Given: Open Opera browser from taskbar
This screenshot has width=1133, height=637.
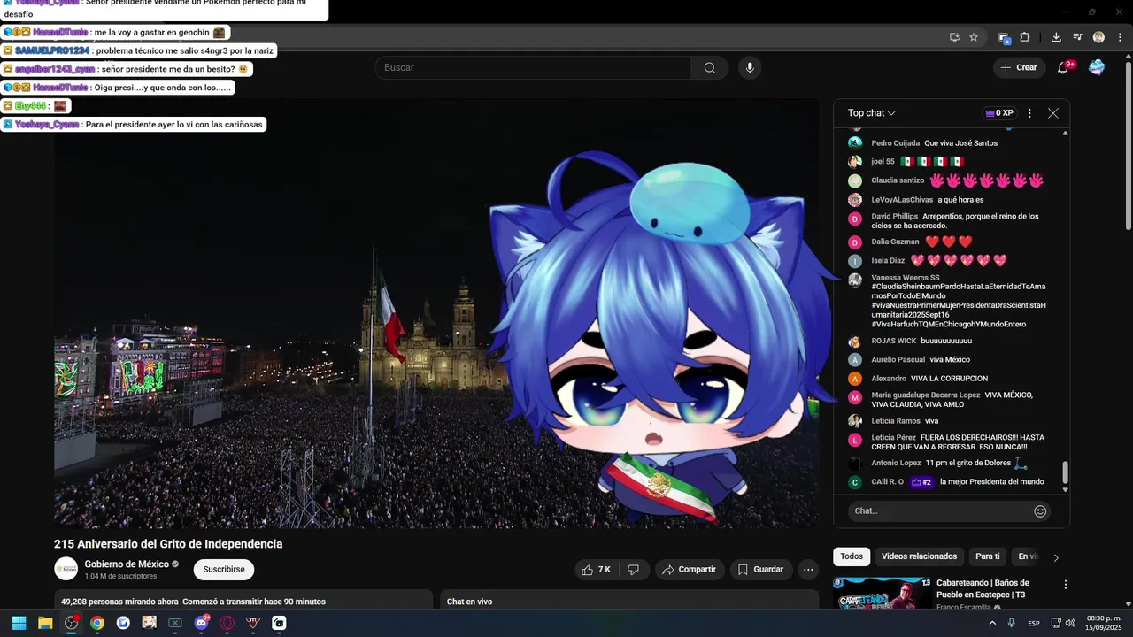Looking at the screenshot, I should [x=227, y=623].
